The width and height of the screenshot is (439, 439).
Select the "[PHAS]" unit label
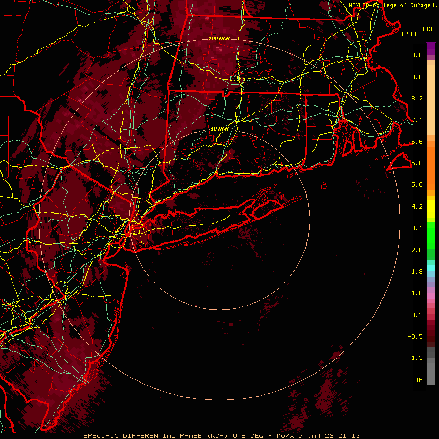pos(412,34)
